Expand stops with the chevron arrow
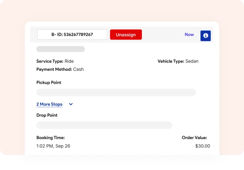The height and width of the screenshot is (170, 244). pyautogui.click(x=71, y=104)
